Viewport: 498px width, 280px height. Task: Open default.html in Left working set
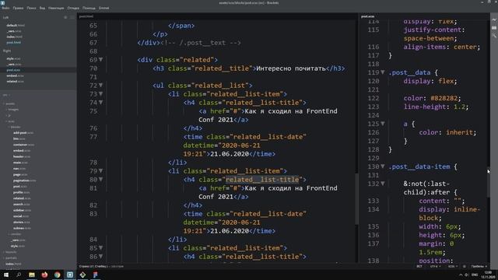click(x=16, y=26)
